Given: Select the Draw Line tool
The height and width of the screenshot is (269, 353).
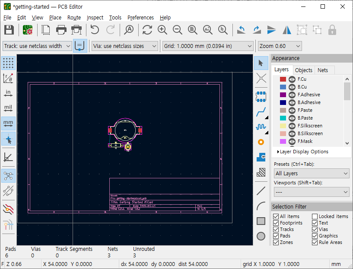Looking at the screenshot, I should point(261,191).
